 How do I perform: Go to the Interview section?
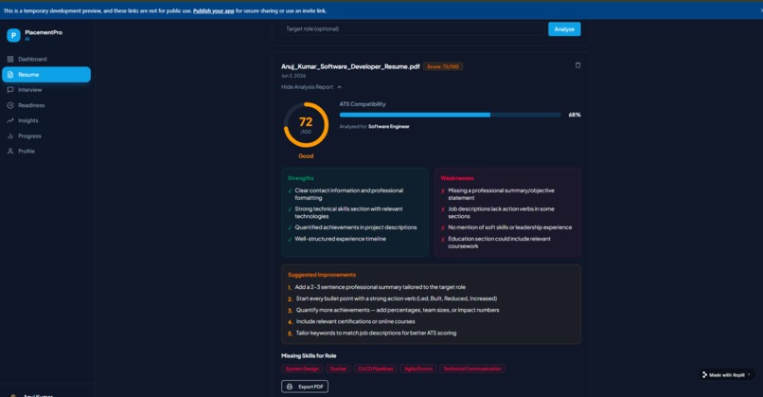coord(46,90)
